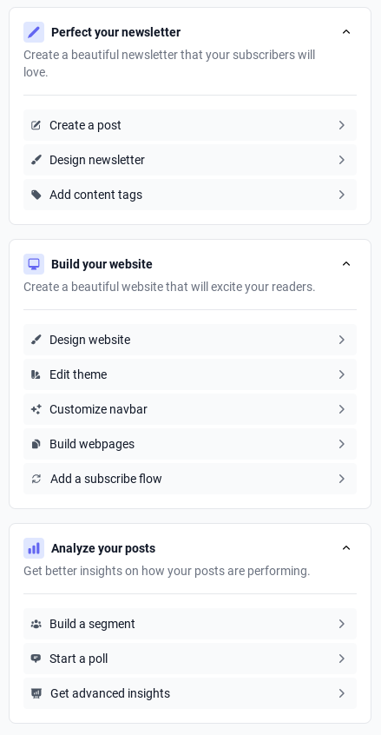Image resolution: width=381 pixels, height=735 pixels.
Task: Click the refresh arrows icon next to Add a subscribe flow
Action: point(36,479)
